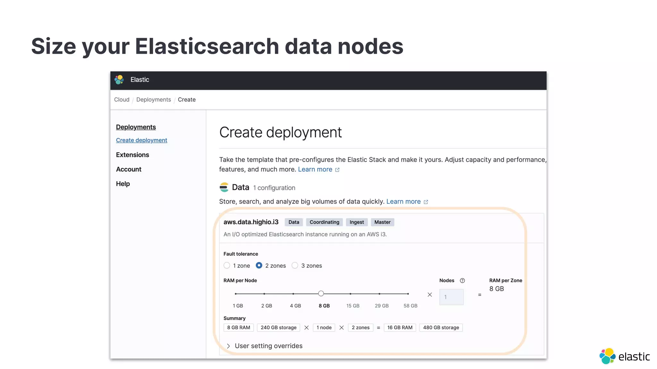
Task: Click the Master role badge
Action: click(382, 222)
